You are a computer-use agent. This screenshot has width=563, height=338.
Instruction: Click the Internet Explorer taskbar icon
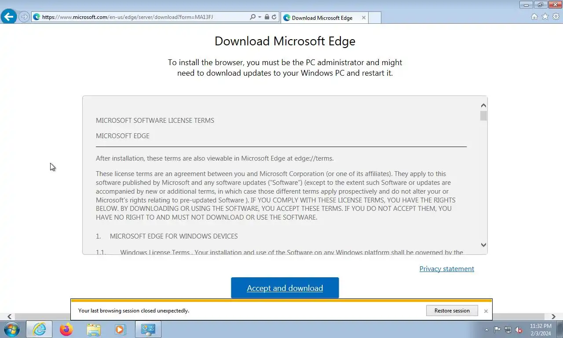point(39,329)
